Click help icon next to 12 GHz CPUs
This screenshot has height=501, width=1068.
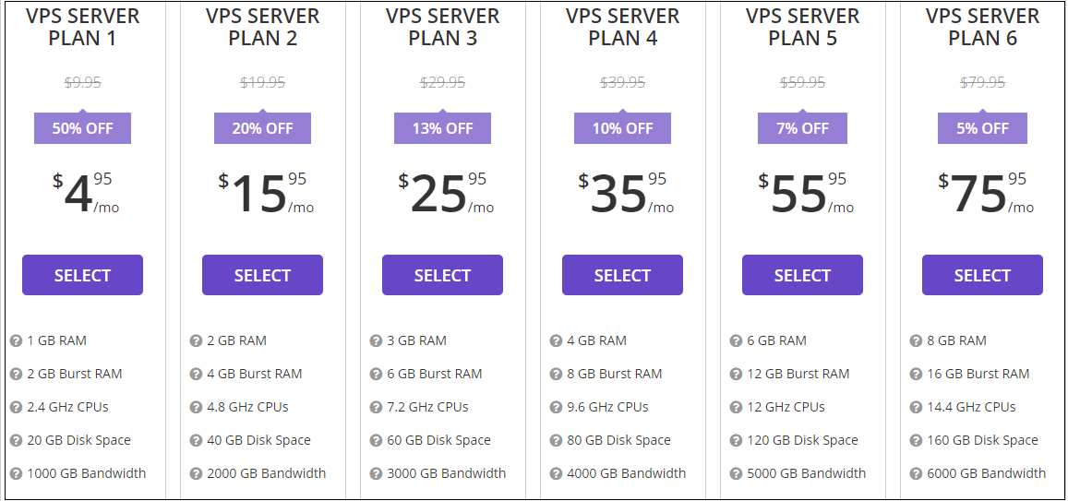coord(736,408)
